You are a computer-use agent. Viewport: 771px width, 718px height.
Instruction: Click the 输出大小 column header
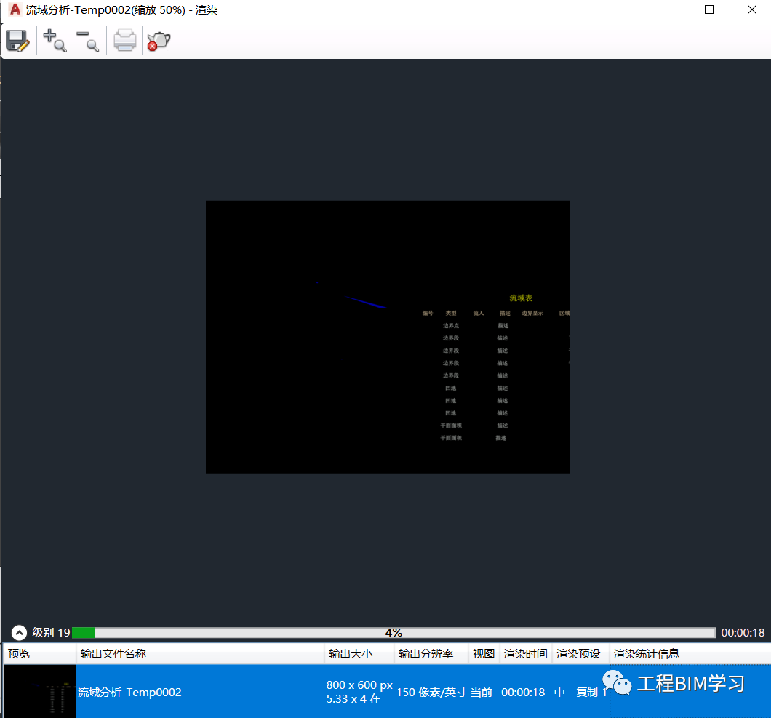(359, 653)
